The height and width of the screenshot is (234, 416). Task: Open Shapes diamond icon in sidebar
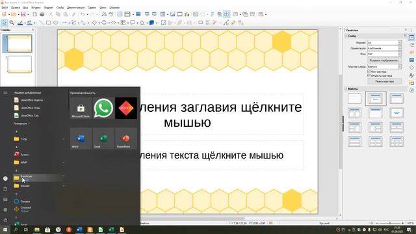point(411,68)
